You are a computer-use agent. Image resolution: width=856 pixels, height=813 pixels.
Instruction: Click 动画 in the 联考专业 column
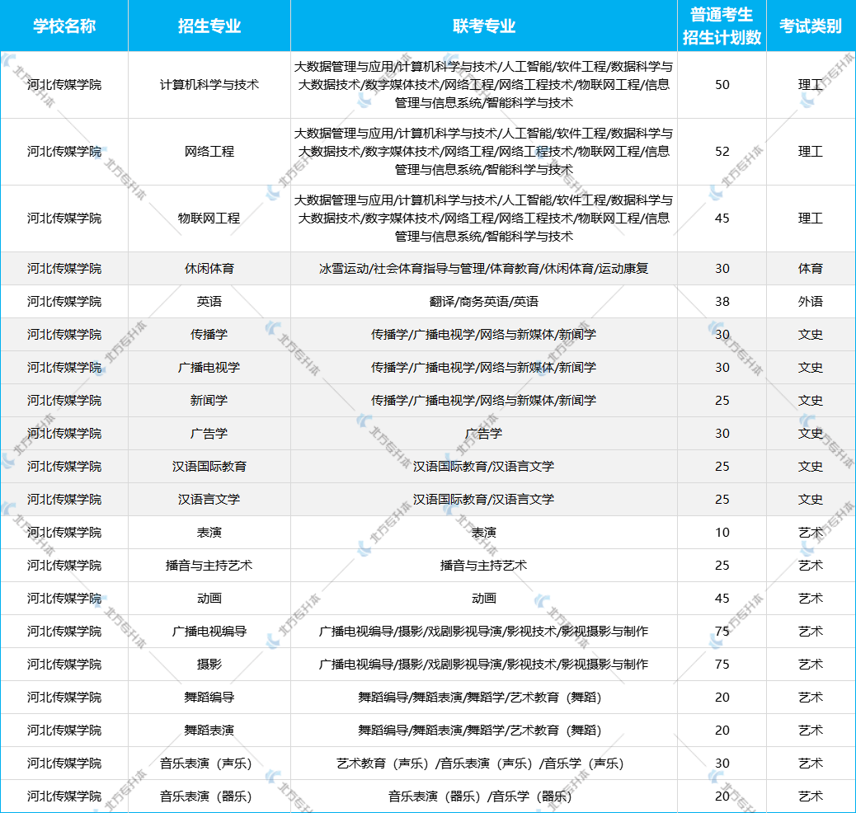tap(484, 599)
